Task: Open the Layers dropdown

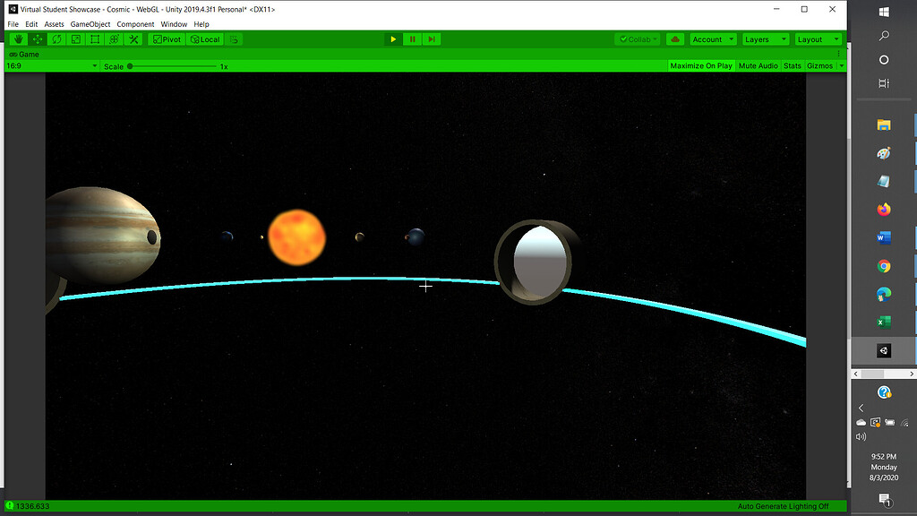Action: 765,39
